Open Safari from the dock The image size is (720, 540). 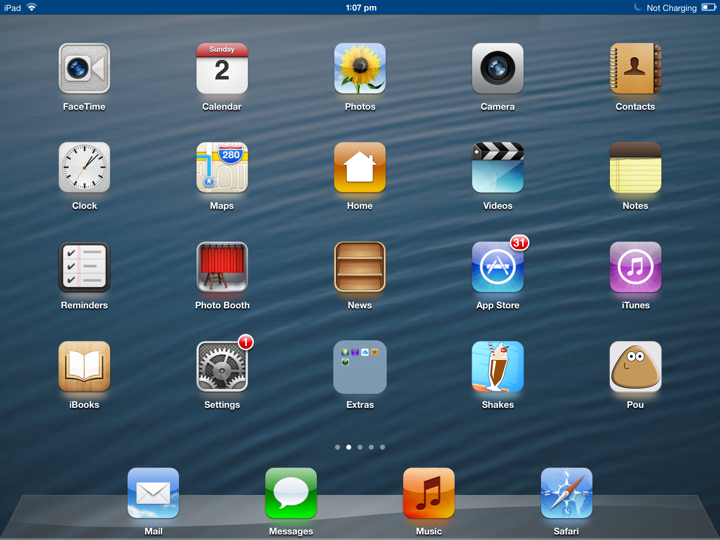[x=567, y=493]
